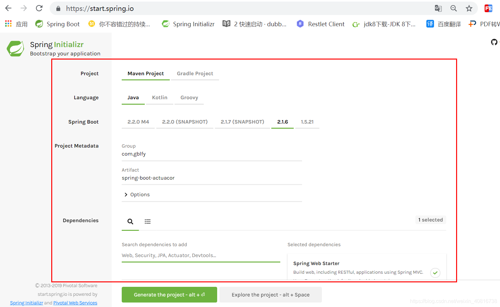The image size is (500, 307).
Task: Remove Spring Web Starter via checkmark
Action: 435,273
